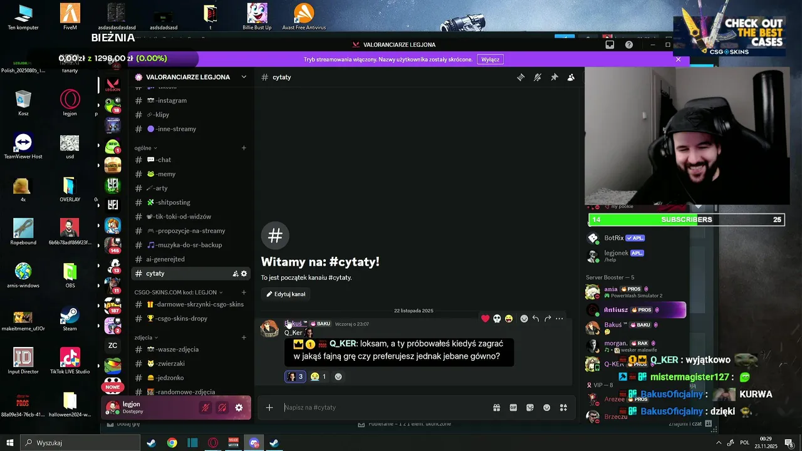Click Wyszukaj taskbar search box
The width and height of the screenshot is (802, 451).
(79, 443)
